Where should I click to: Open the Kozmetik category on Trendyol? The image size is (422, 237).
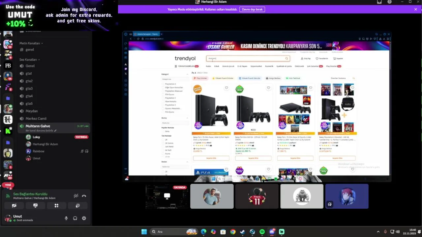[269, 66]
